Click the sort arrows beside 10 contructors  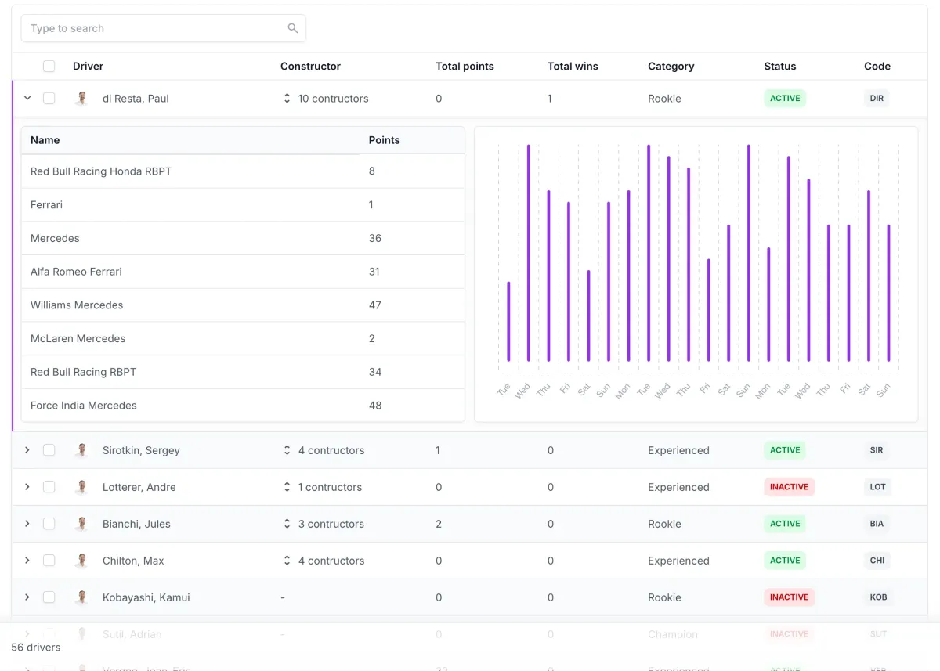point(287,99)
